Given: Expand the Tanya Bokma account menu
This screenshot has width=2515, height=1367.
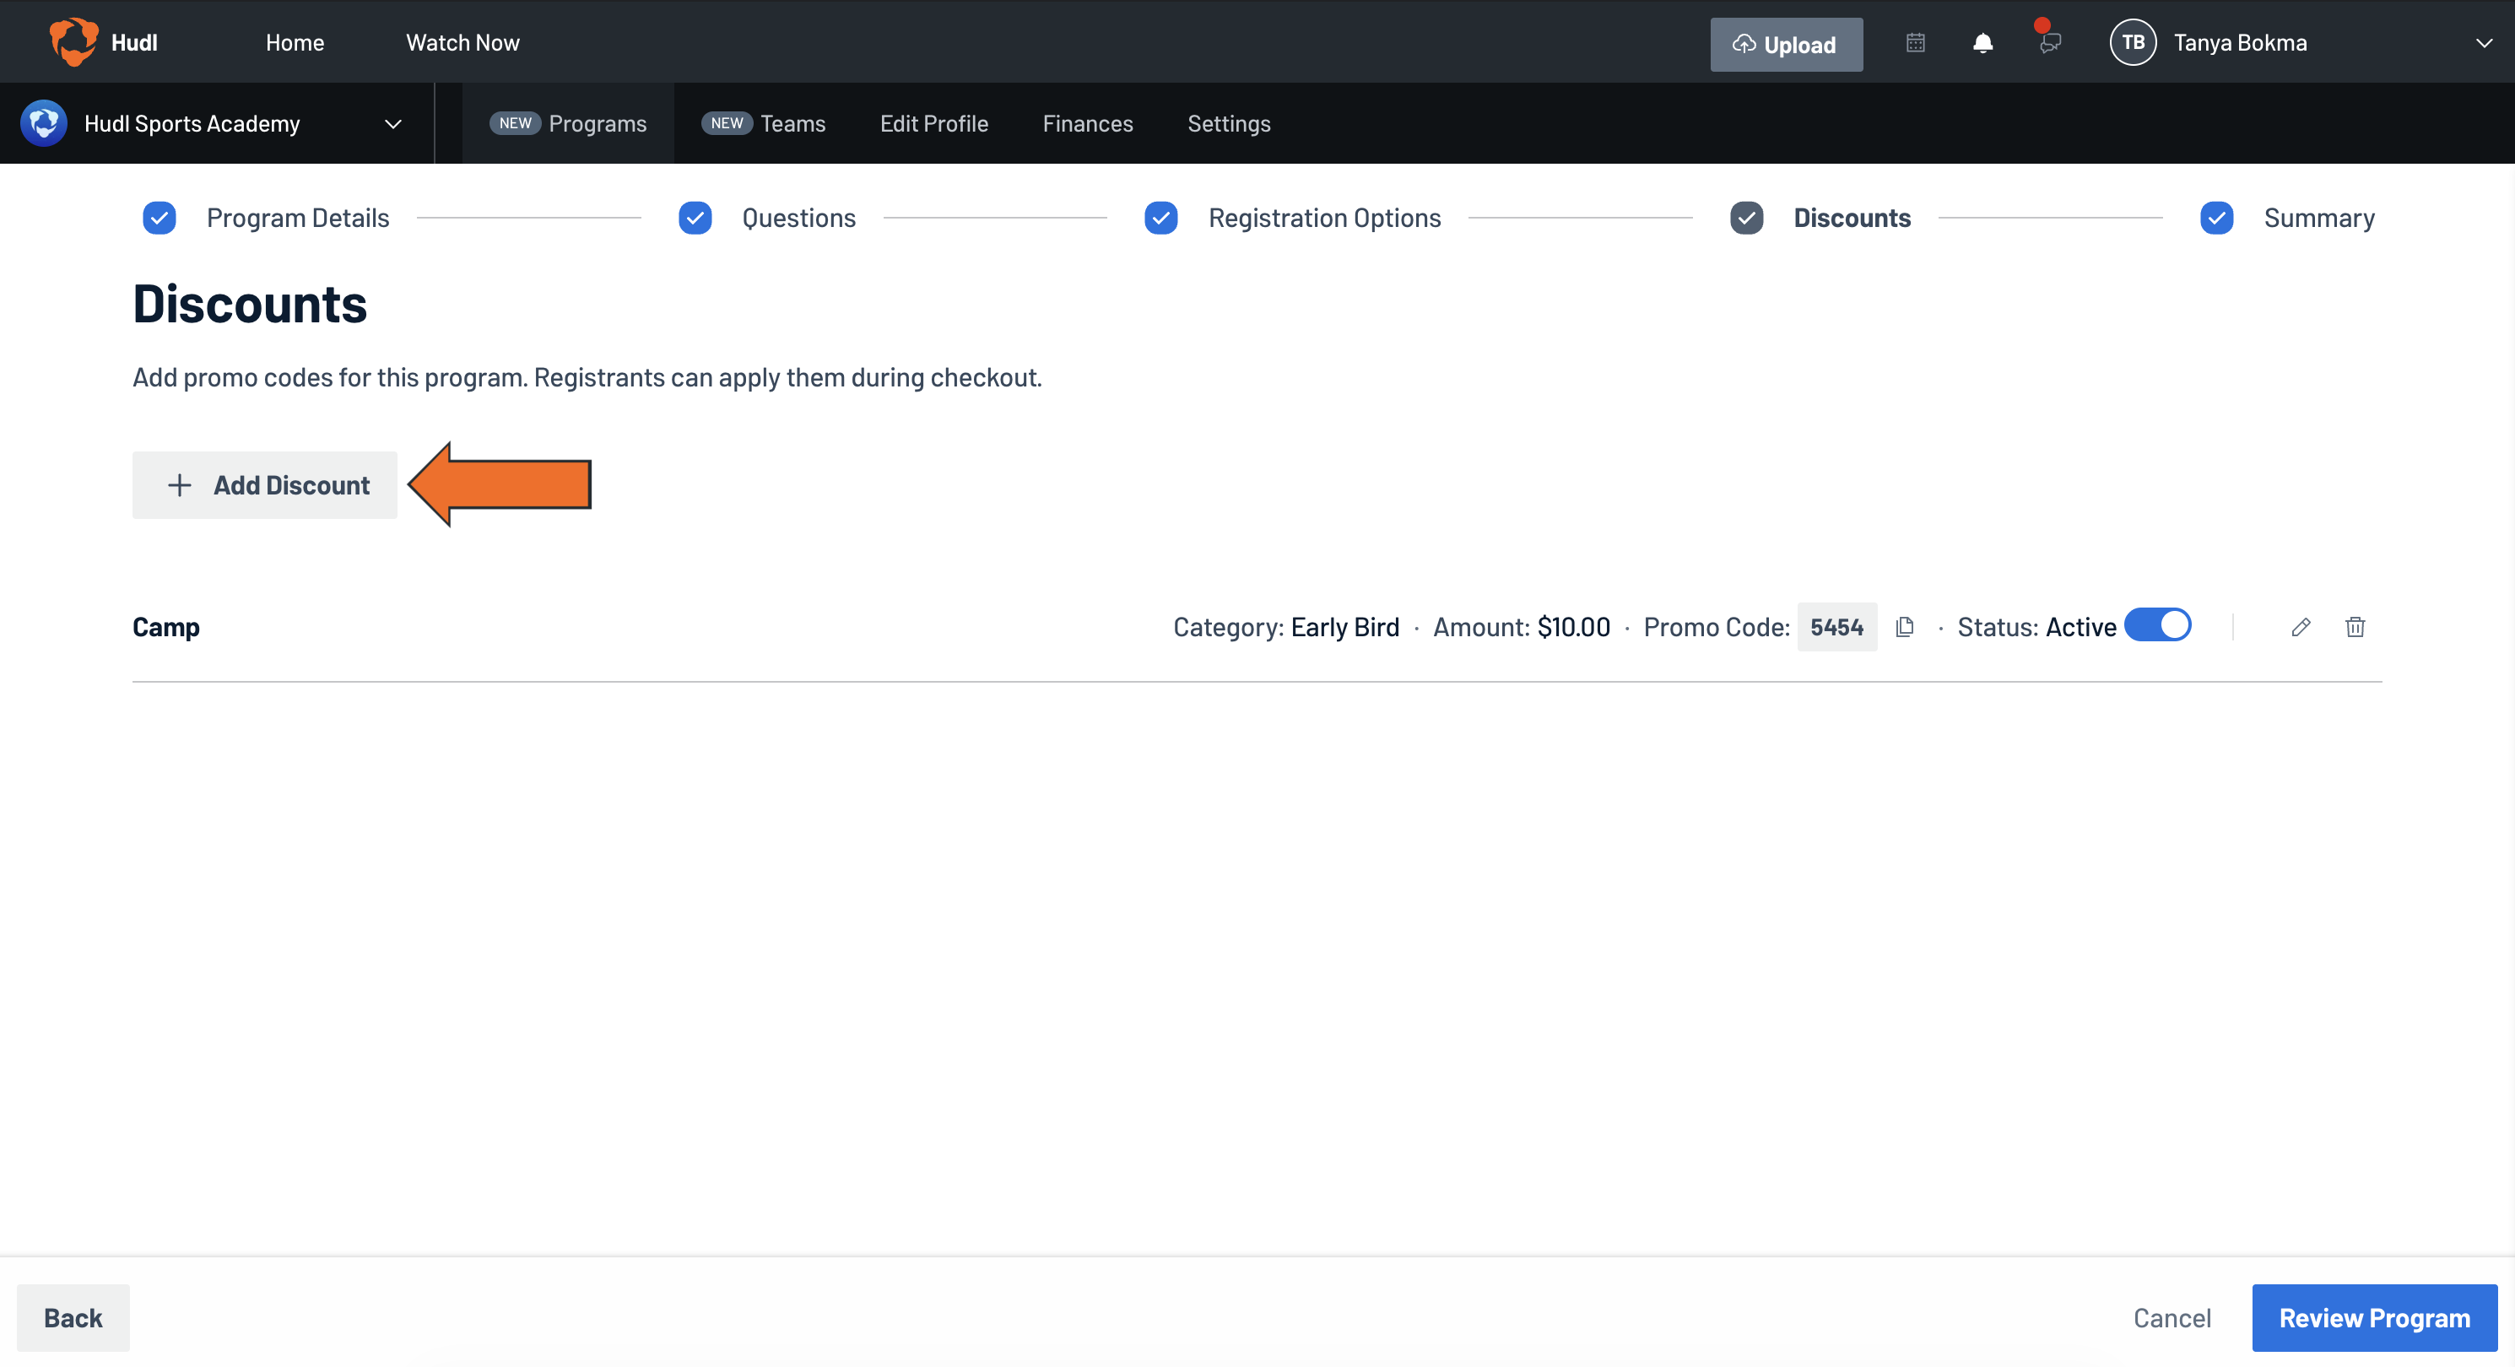Looking at the screenshot, I should coord(2484,43).
